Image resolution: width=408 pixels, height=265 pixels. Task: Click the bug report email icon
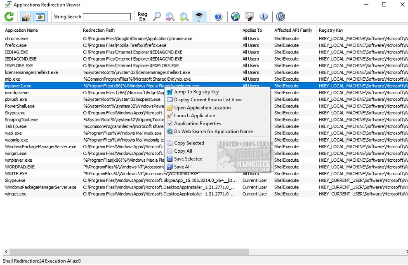pos(250,16)
